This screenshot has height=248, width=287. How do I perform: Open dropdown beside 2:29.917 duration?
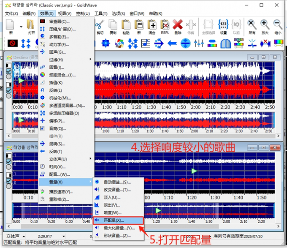(x=63, y=236)
